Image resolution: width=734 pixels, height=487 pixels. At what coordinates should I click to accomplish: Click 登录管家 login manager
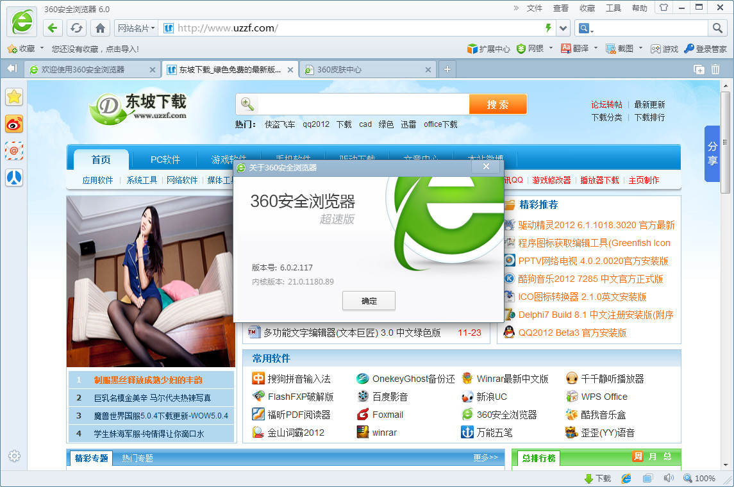click(705, 49)
